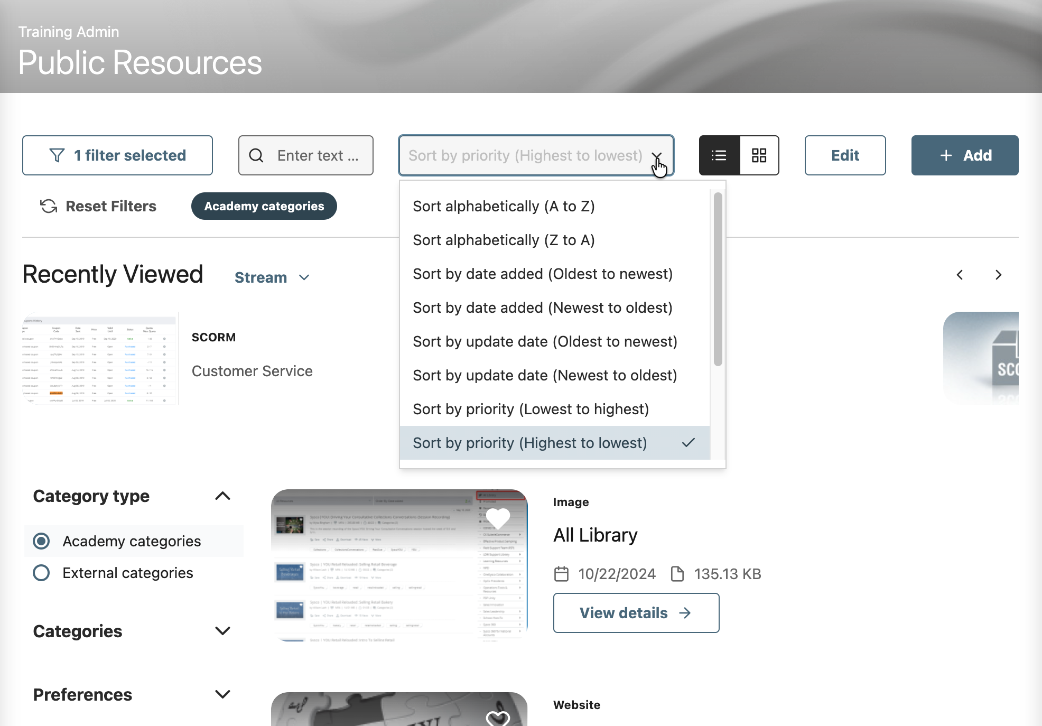
Task: Collapse the Category type section
Action: 223,496
